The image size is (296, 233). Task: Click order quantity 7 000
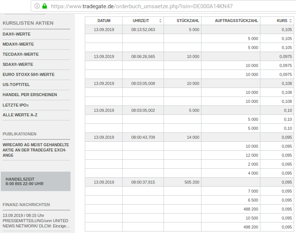[x=253, y=191]
